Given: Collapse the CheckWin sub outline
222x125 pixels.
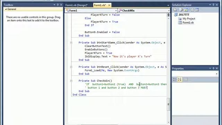Looking at the screenshot, I should pos(71,81).
